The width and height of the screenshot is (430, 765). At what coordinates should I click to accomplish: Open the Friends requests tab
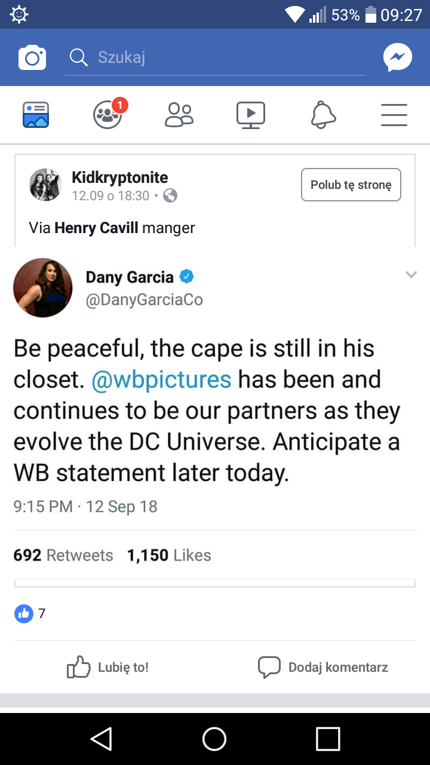[x=179, y=115]
